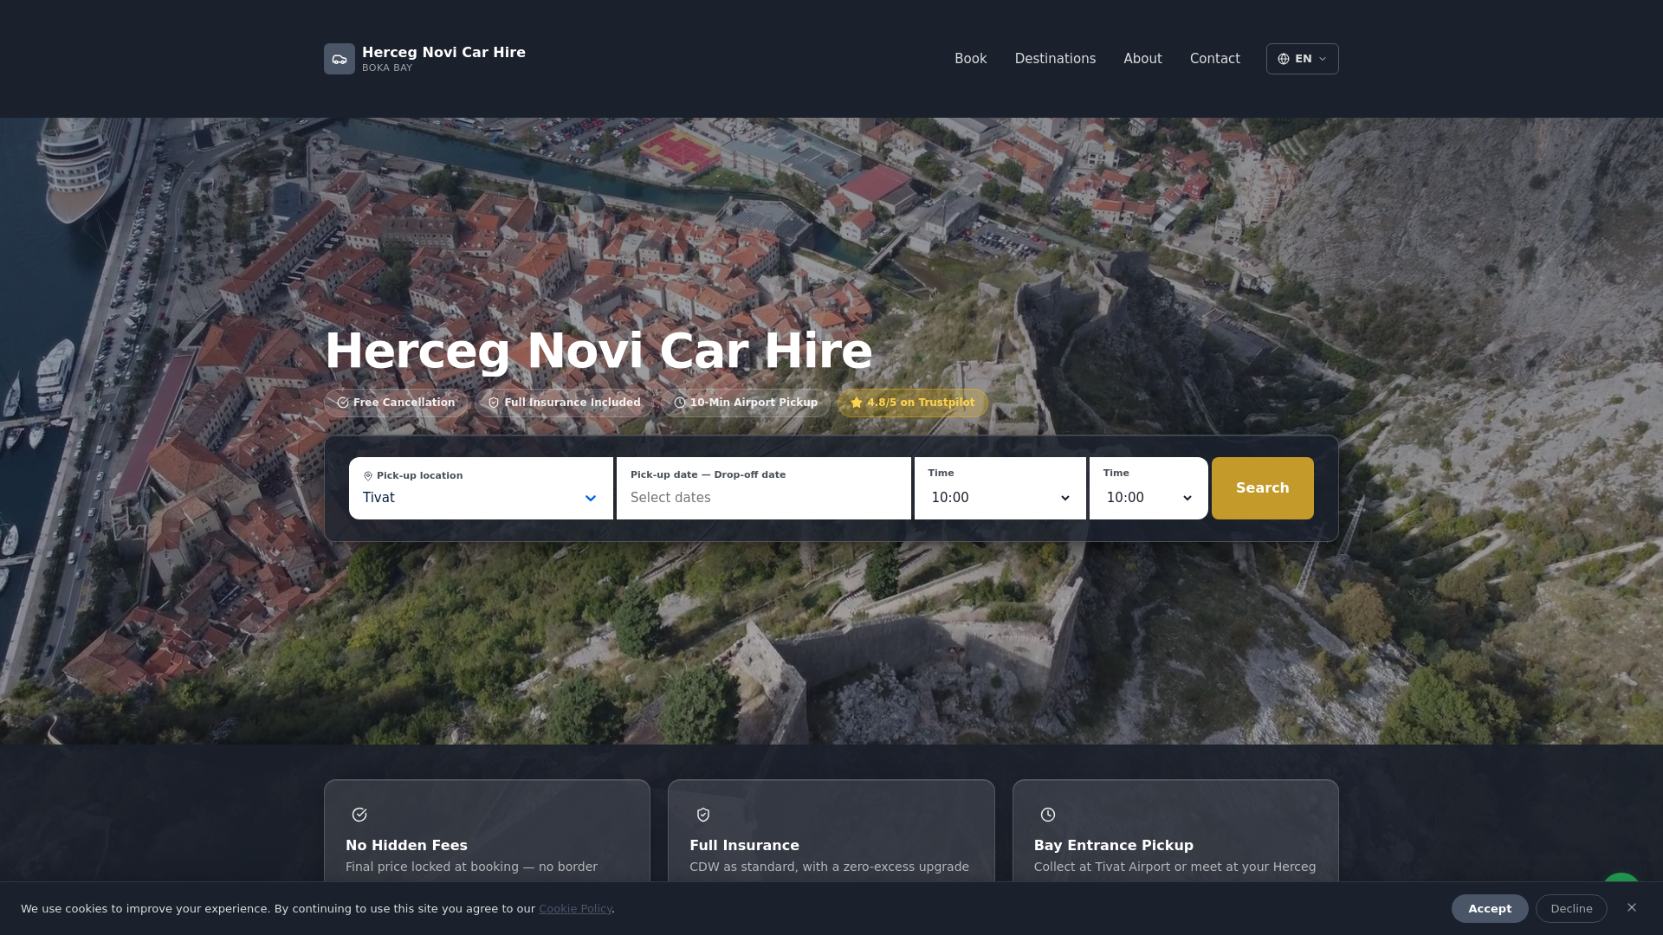Click the large Herceg Novi Car Hire headline
The width and height of the screenshot is (1663, 935).
pos(599,351)
